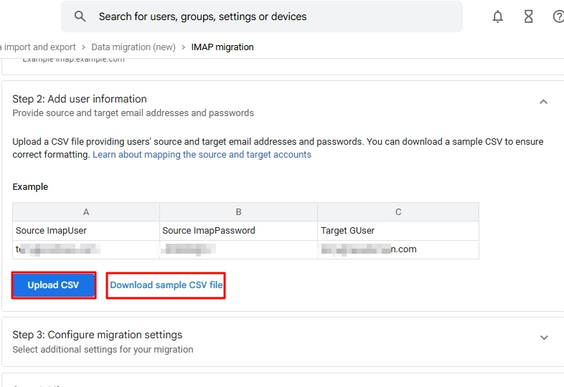Select the Source ImapUser cell

[86, 231]
